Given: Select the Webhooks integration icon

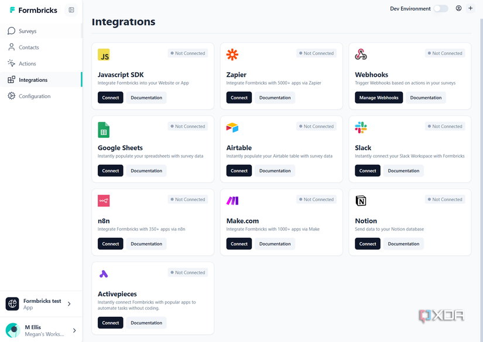Looking at the screenshot, I should pyautogui.click(x=361, y=54).
